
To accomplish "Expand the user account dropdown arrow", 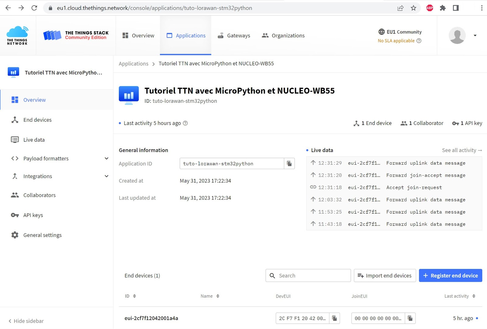I will [475, 35].
